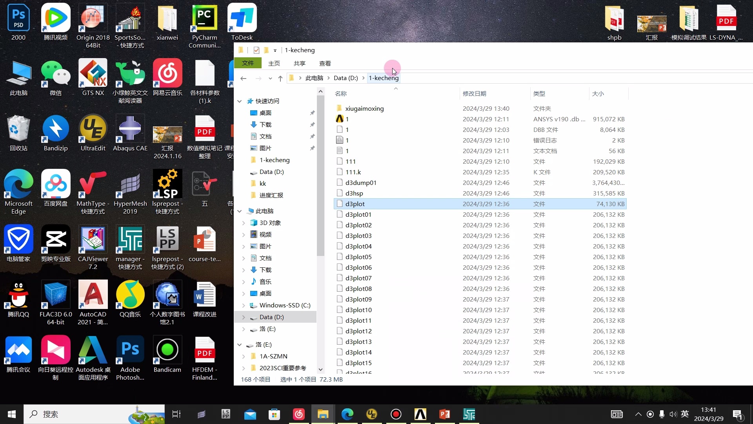Image resolution: width=753 pixels, height=424 pixels.
Task: Collapse the 快速访问 section
Action: tap(240, 101)
